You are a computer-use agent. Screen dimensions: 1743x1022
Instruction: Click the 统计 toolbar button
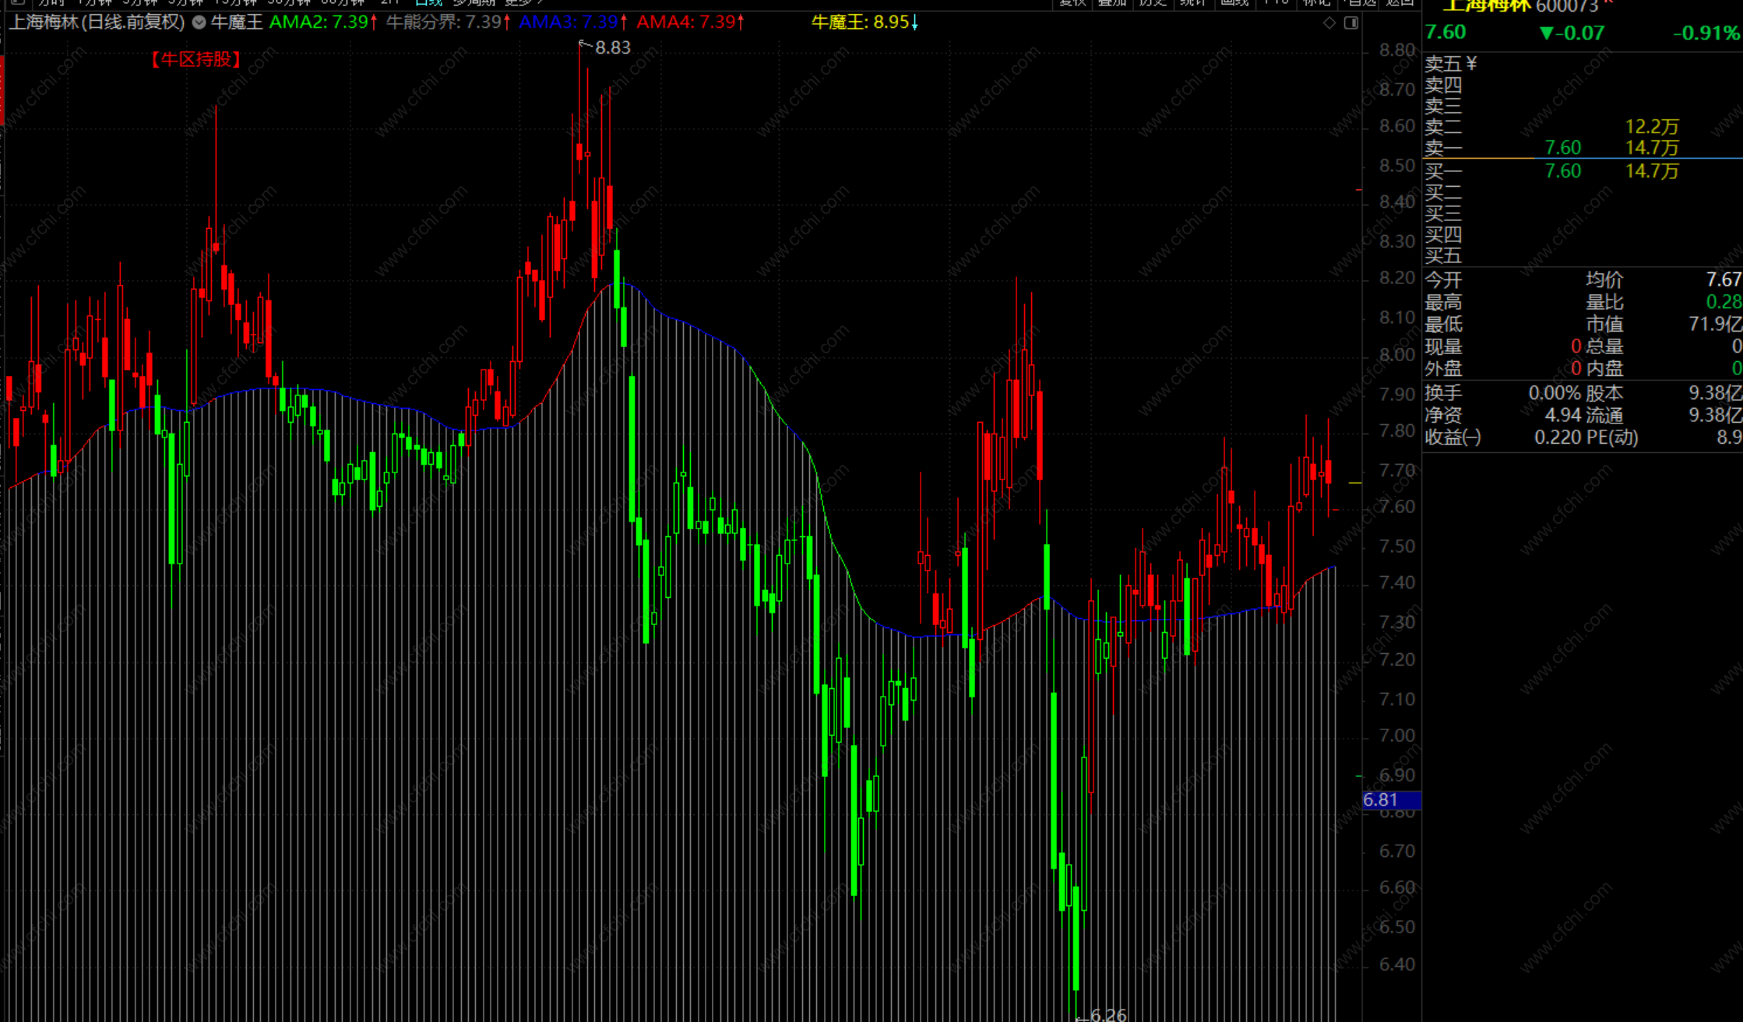[1193, 2]
